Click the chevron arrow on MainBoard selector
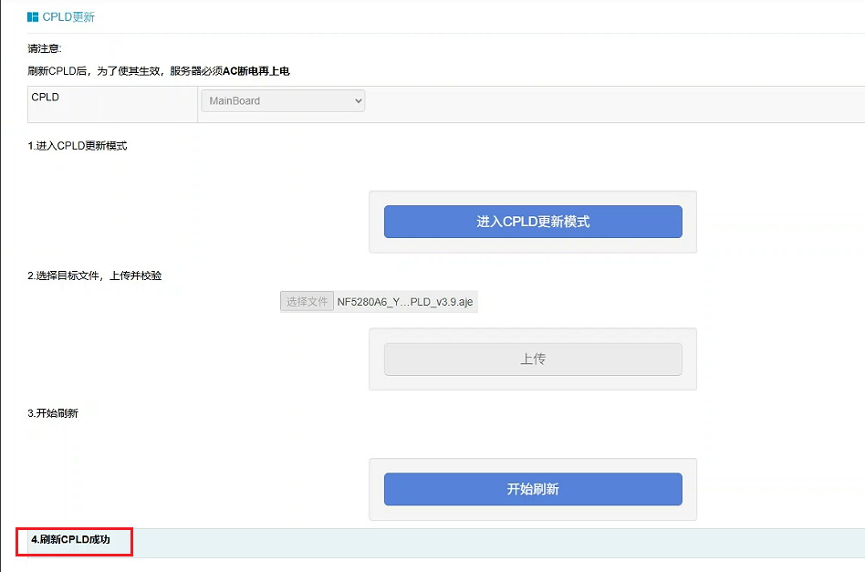Viewport: 865px width, 572px height. (358, 101)
